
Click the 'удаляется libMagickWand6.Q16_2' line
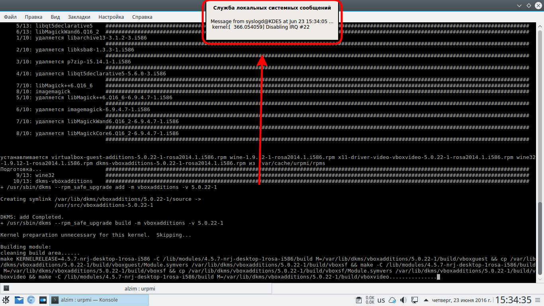(98, 122)
